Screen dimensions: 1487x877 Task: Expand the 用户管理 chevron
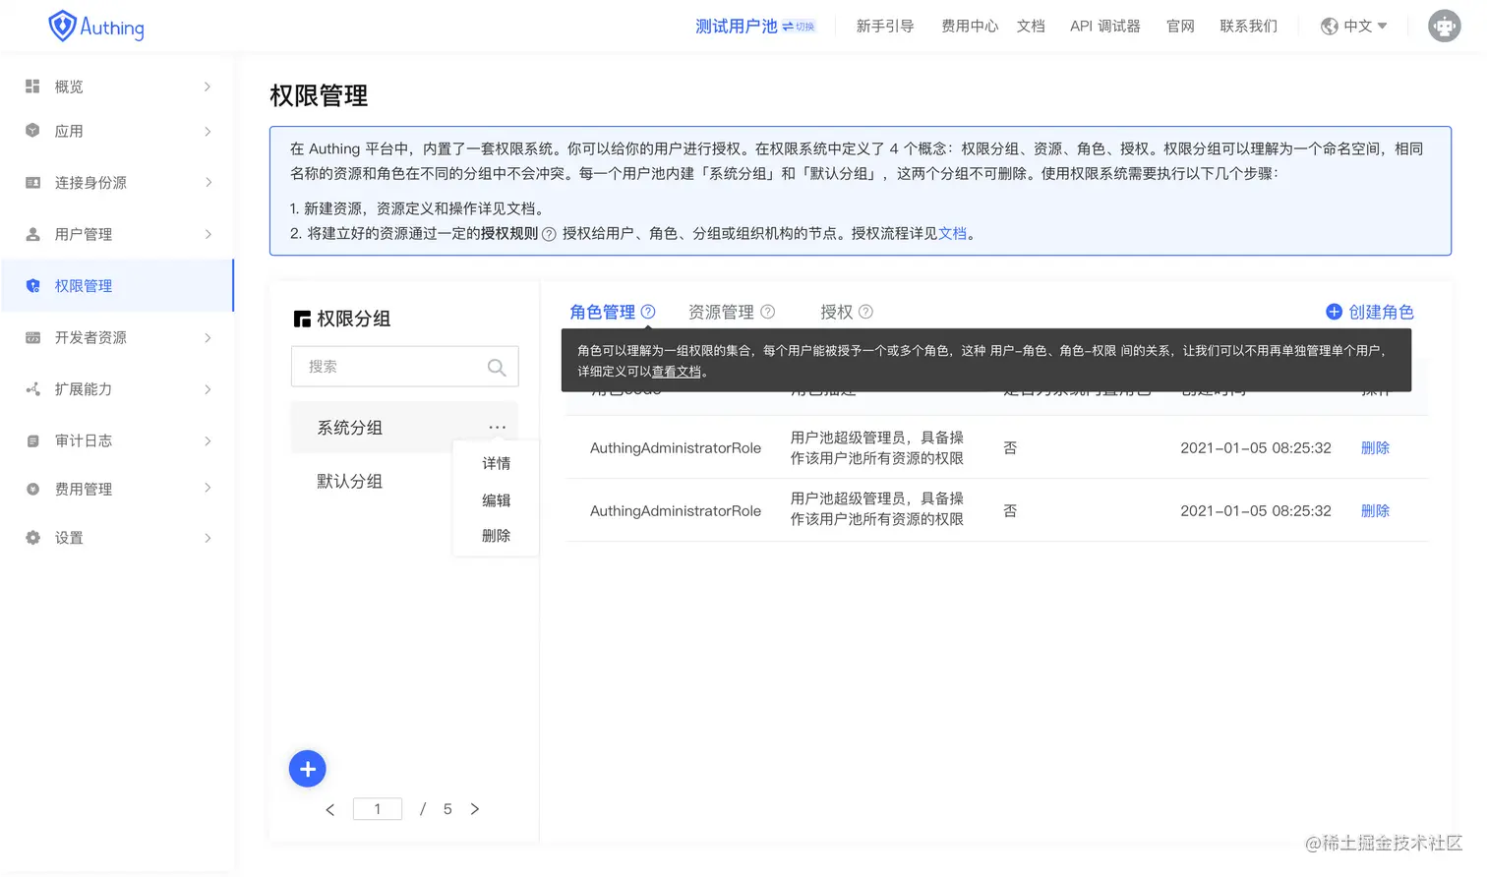tap(208, 234)
